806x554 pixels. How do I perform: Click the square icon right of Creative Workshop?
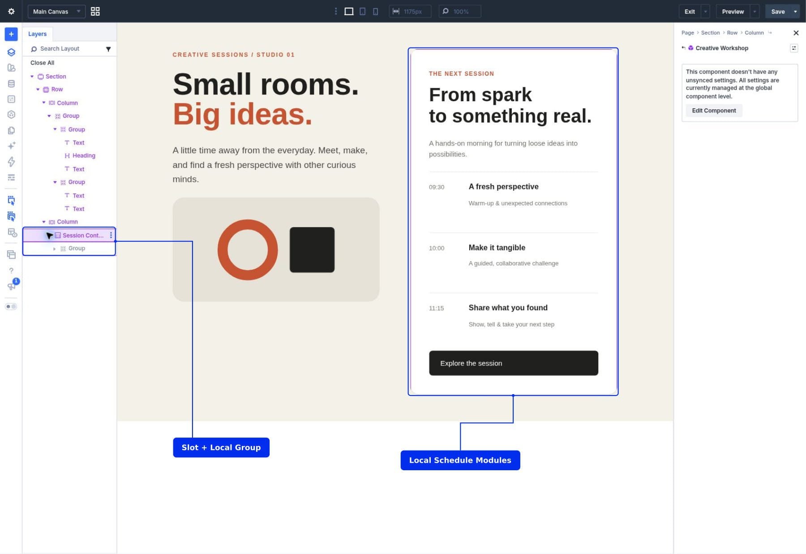click(x=794, y=48)
